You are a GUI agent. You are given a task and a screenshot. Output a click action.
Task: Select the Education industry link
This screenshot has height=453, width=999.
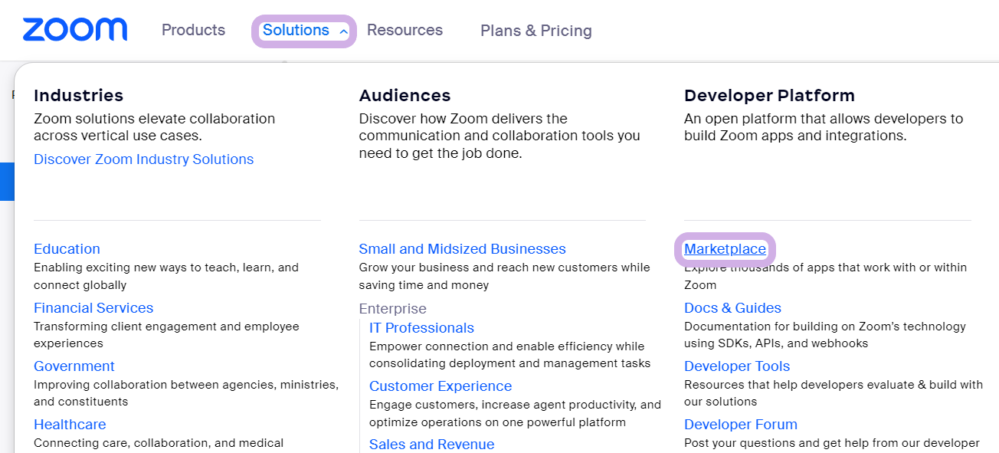pyautogui.click(x=67, y=249)
